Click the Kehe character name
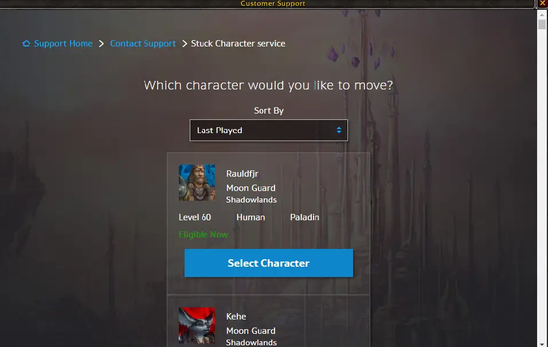 click(236, 316)
